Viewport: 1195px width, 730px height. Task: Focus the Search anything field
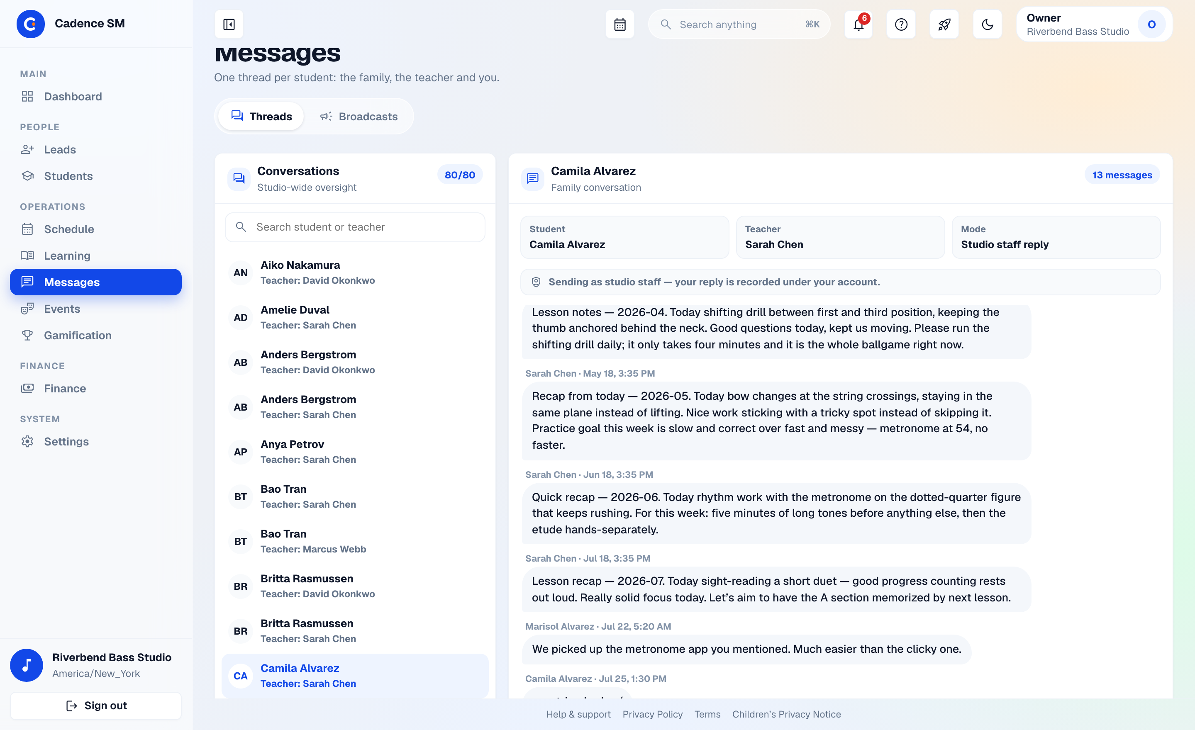pyautogui.click(x=739, y=24)
